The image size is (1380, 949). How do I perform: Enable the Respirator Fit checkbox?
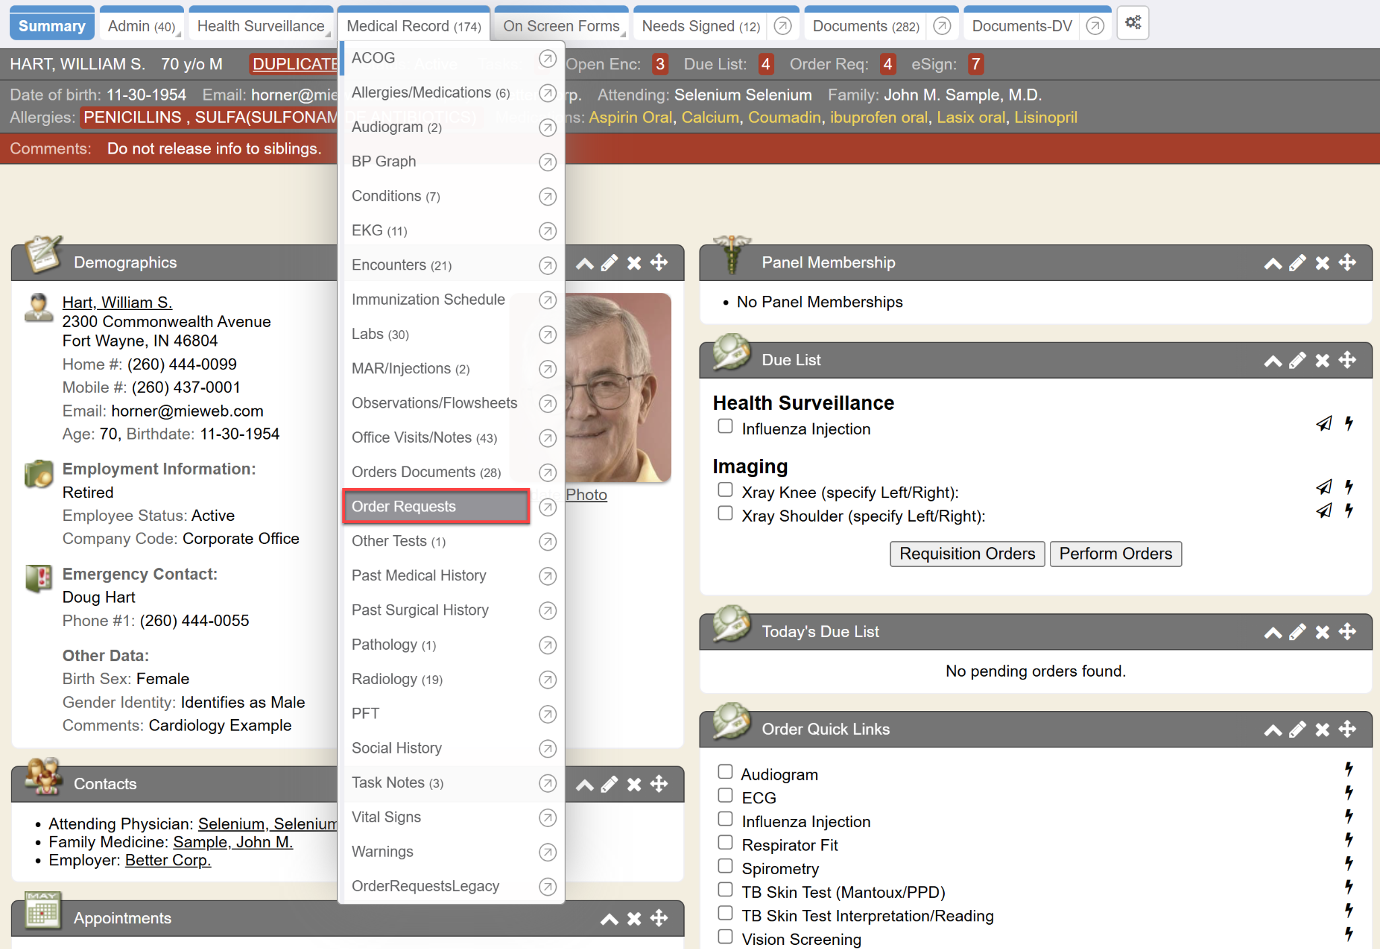tap(725, 843)
